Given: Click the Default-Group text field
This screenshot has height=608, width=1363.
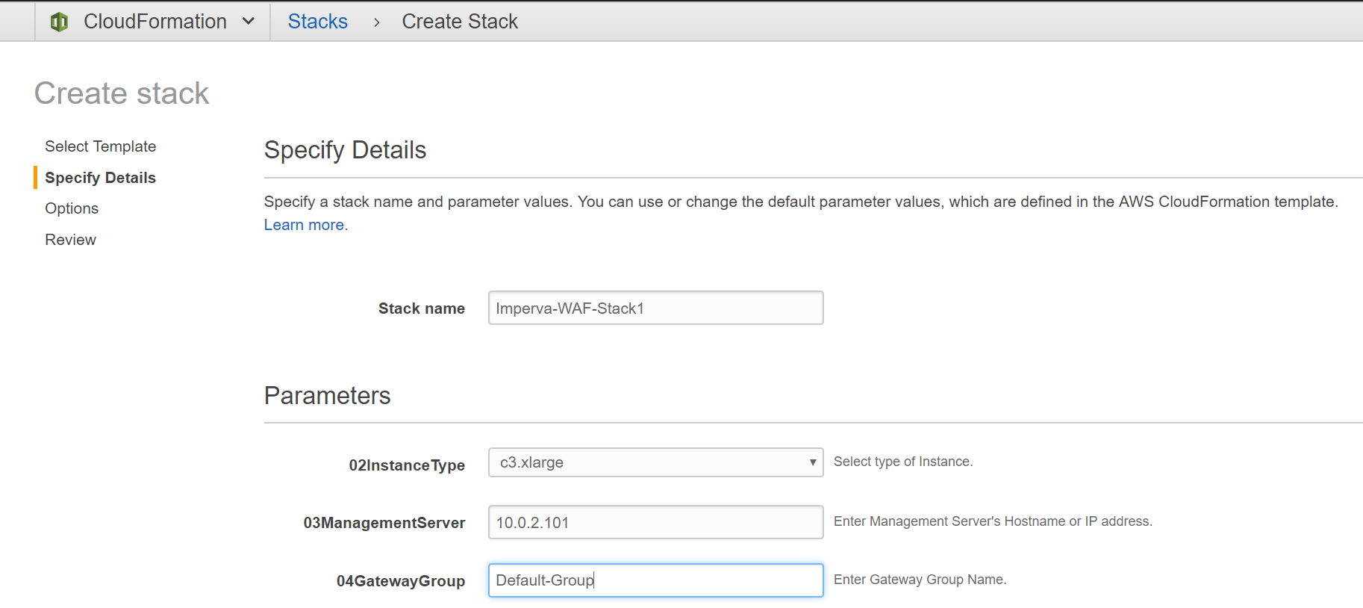Looking at the screenshot, I should tap(655, 580).
